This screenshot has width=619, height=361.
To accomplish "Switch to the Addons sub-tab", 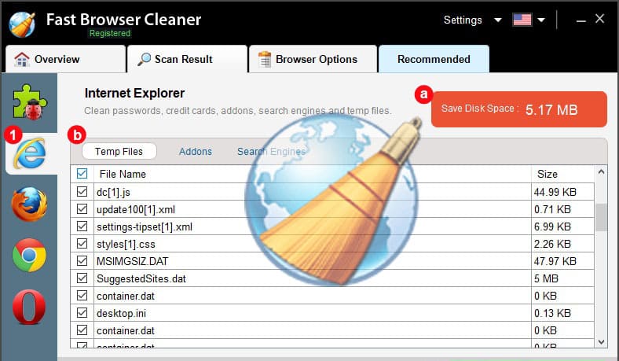I will 196,152.
